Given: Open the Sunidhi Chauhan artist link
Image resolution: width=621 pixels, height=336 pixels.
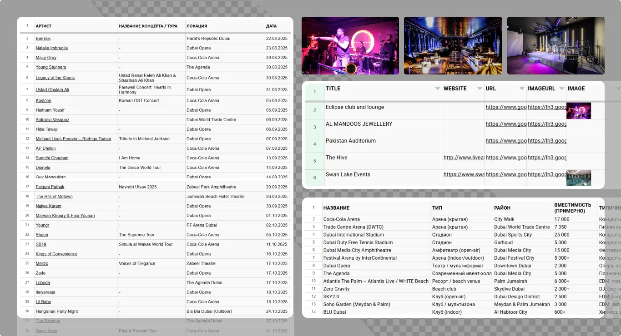Looking at the screenshot, I should 52,158.
